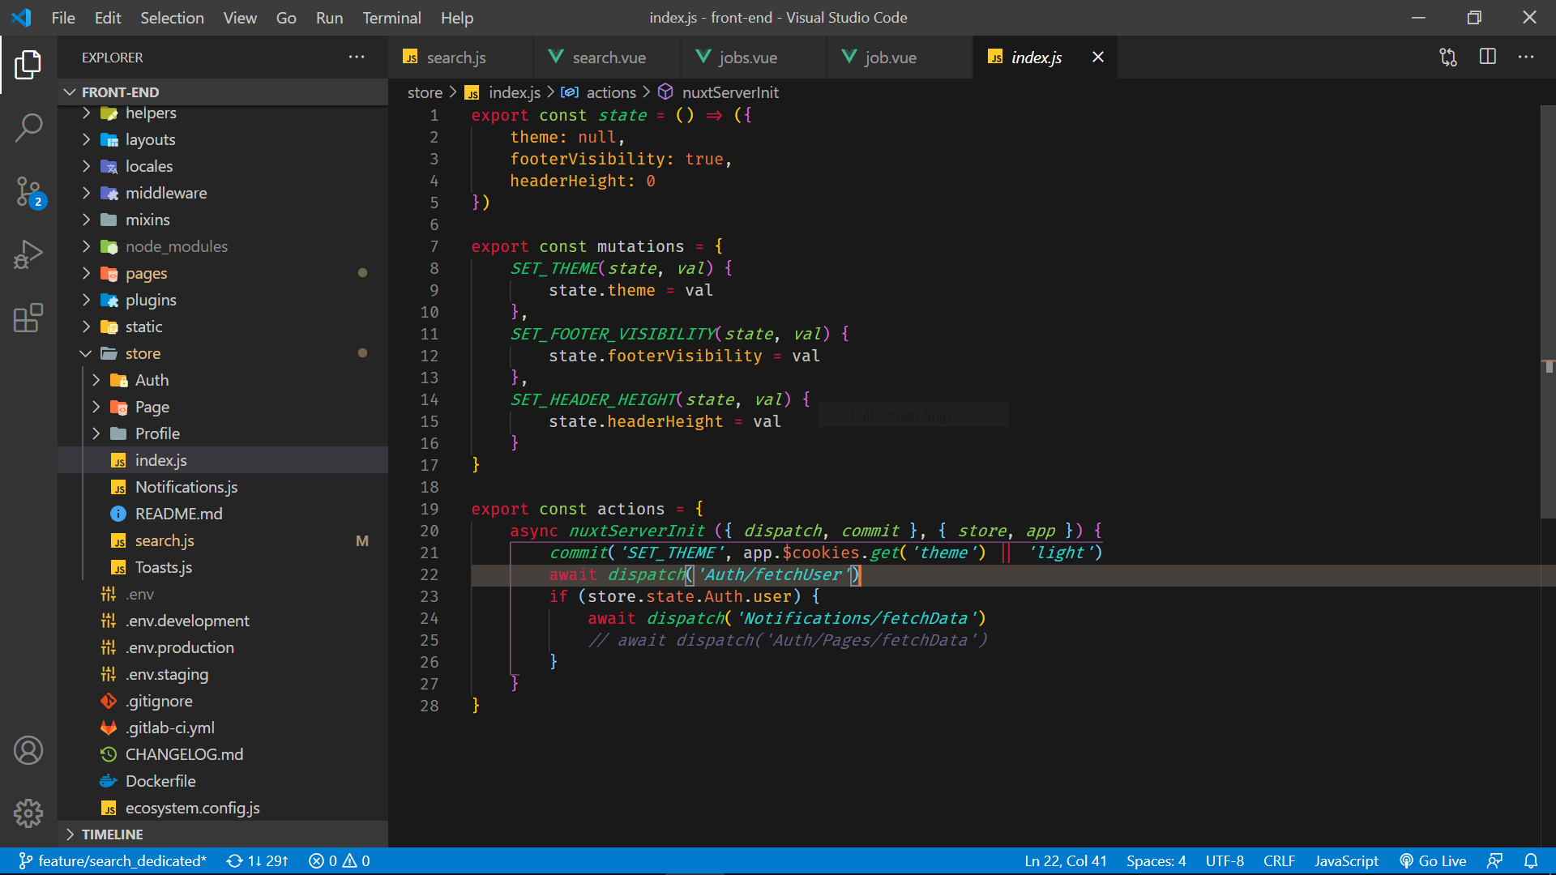Expand the TIMELINE section

112,834
